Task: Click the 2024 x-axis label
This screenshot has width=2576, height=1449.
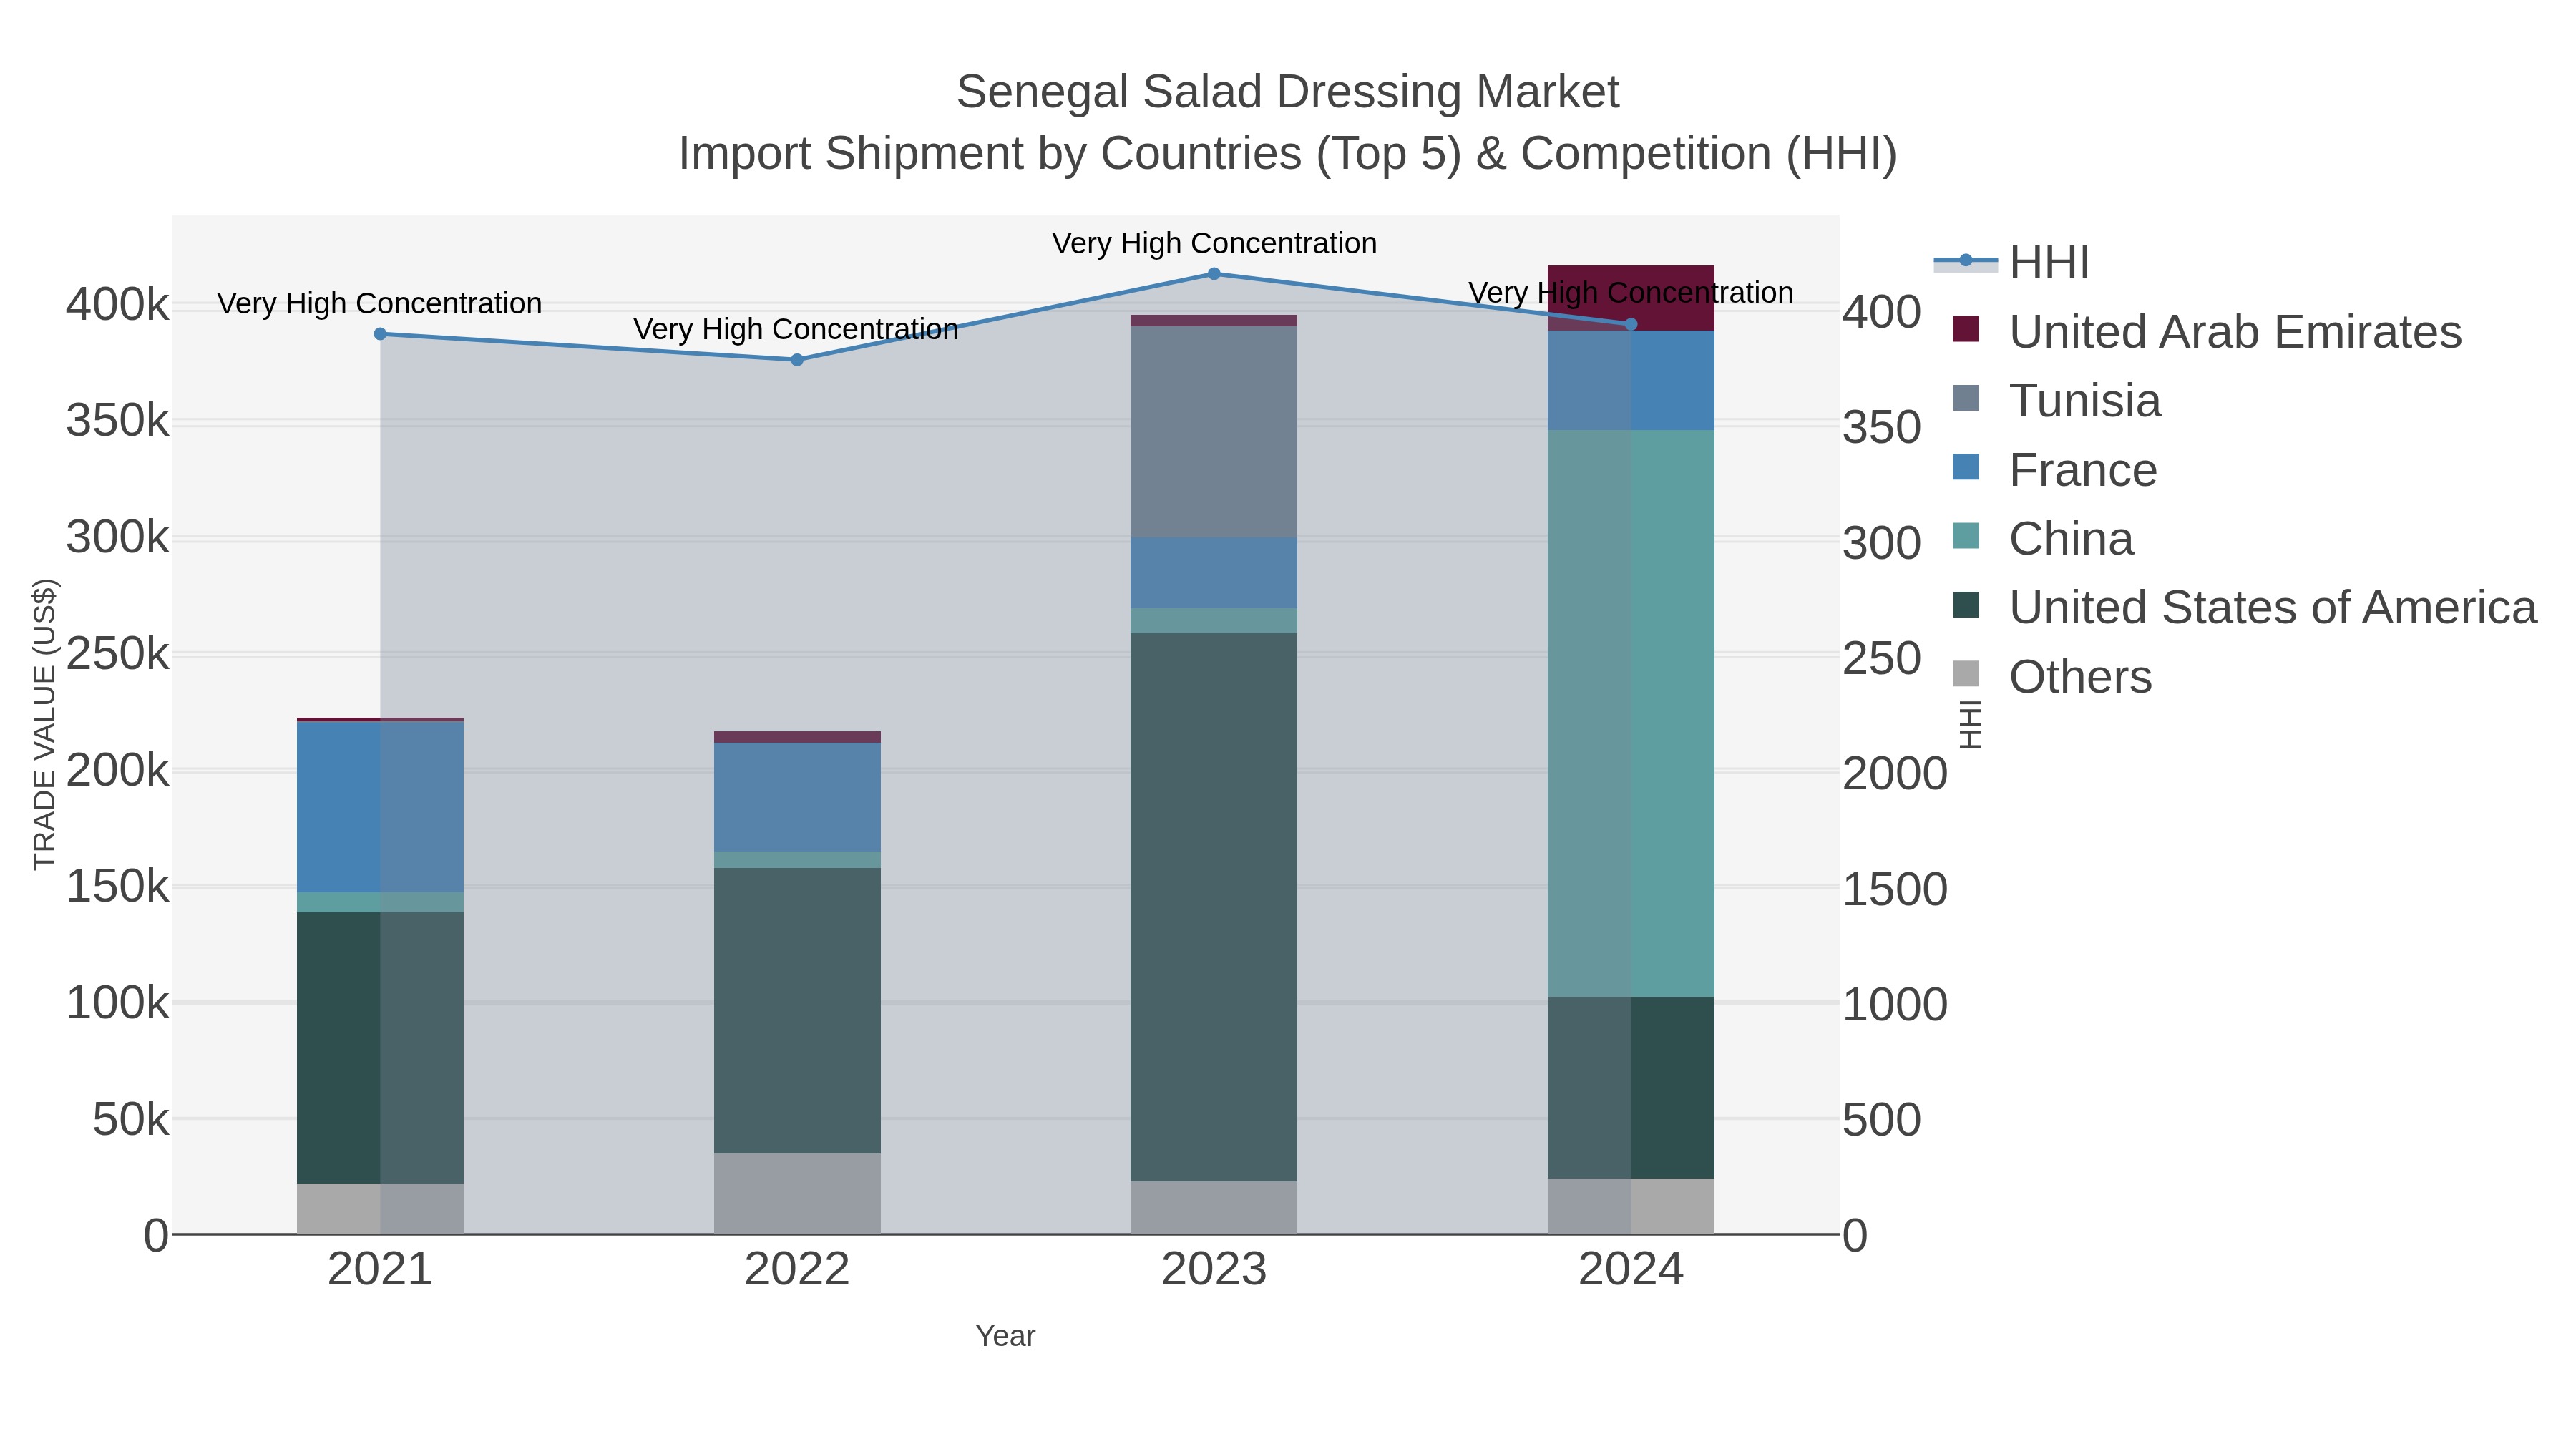Action: click(x=1631, y=1270)
